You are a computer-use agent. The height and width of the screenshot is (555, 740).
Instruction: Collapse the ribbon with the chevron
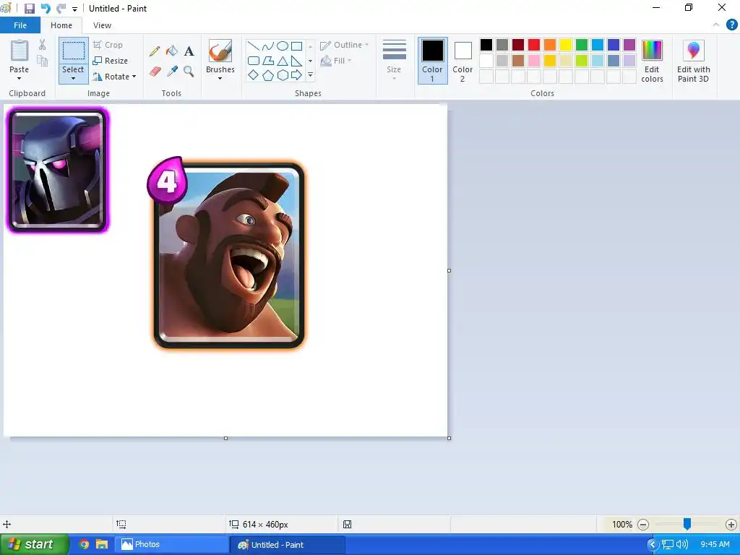(x=716, y=25)
